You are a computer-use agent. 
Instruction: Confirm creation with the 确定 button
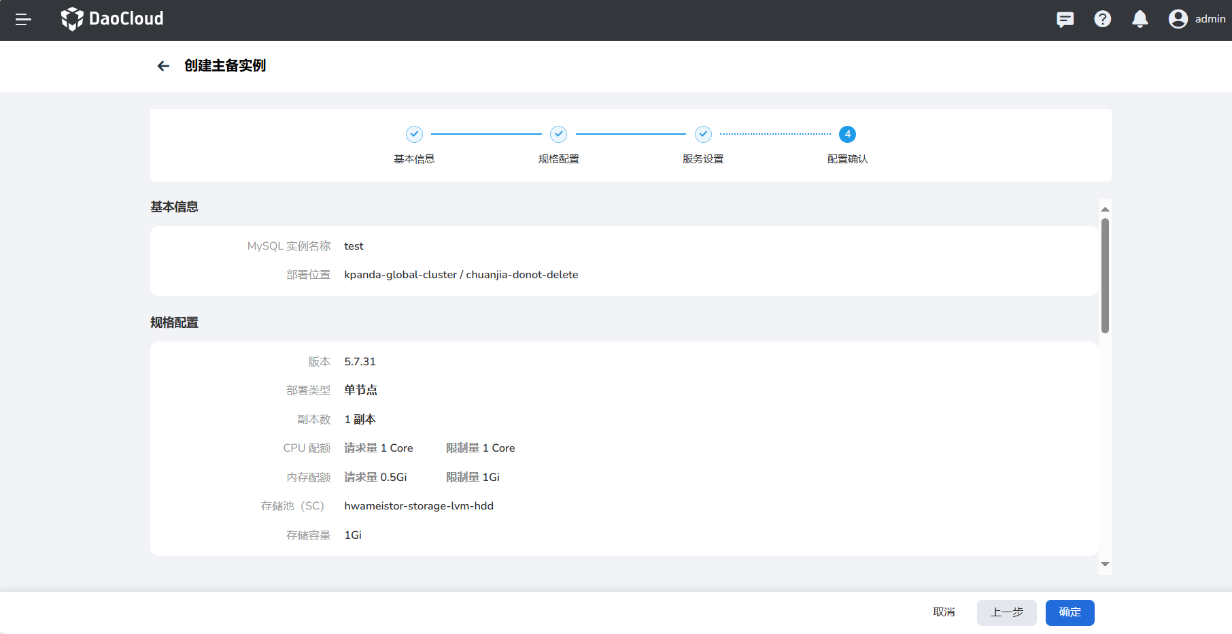[x=1070, y=612]
